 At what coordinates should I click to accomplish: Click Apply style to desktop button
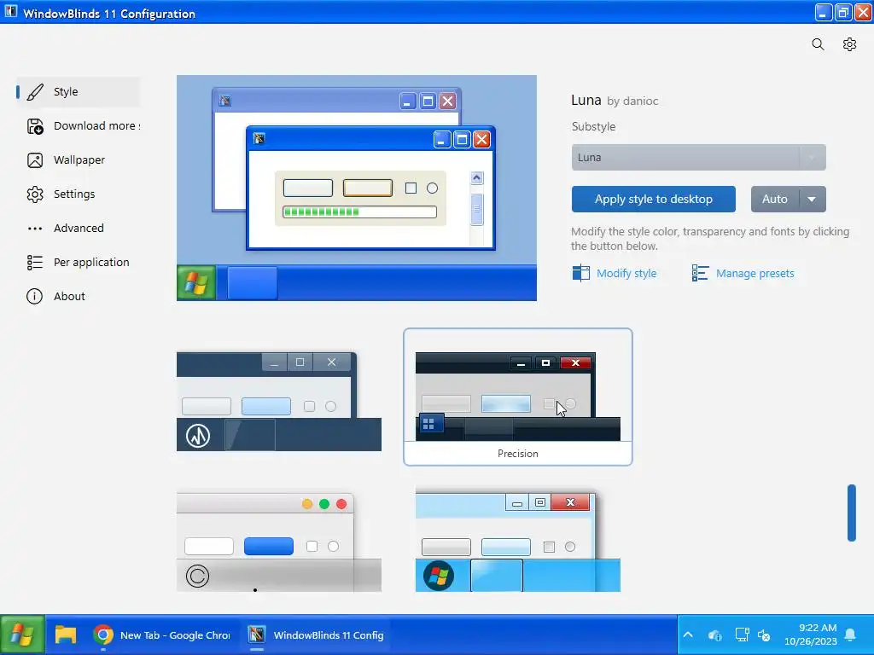click(653, 200)
